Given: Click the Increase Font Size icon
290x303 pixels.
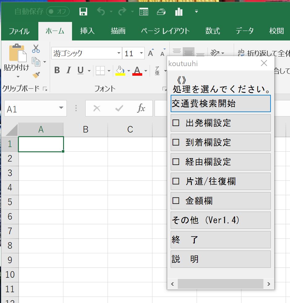Looking at the screenshot, I should click(x=151, y=53).
